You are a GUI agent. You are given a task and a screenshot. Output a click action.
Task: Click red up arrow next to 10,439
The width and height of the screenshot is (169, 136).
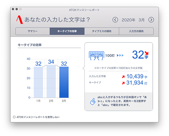click(x=123, y=77)
